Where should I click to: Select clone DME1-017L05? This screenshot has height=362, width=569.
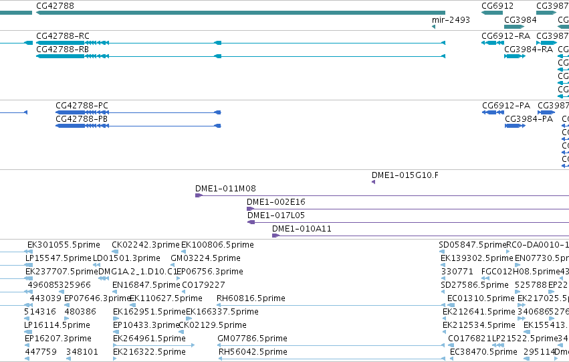(x=409, y=222)
